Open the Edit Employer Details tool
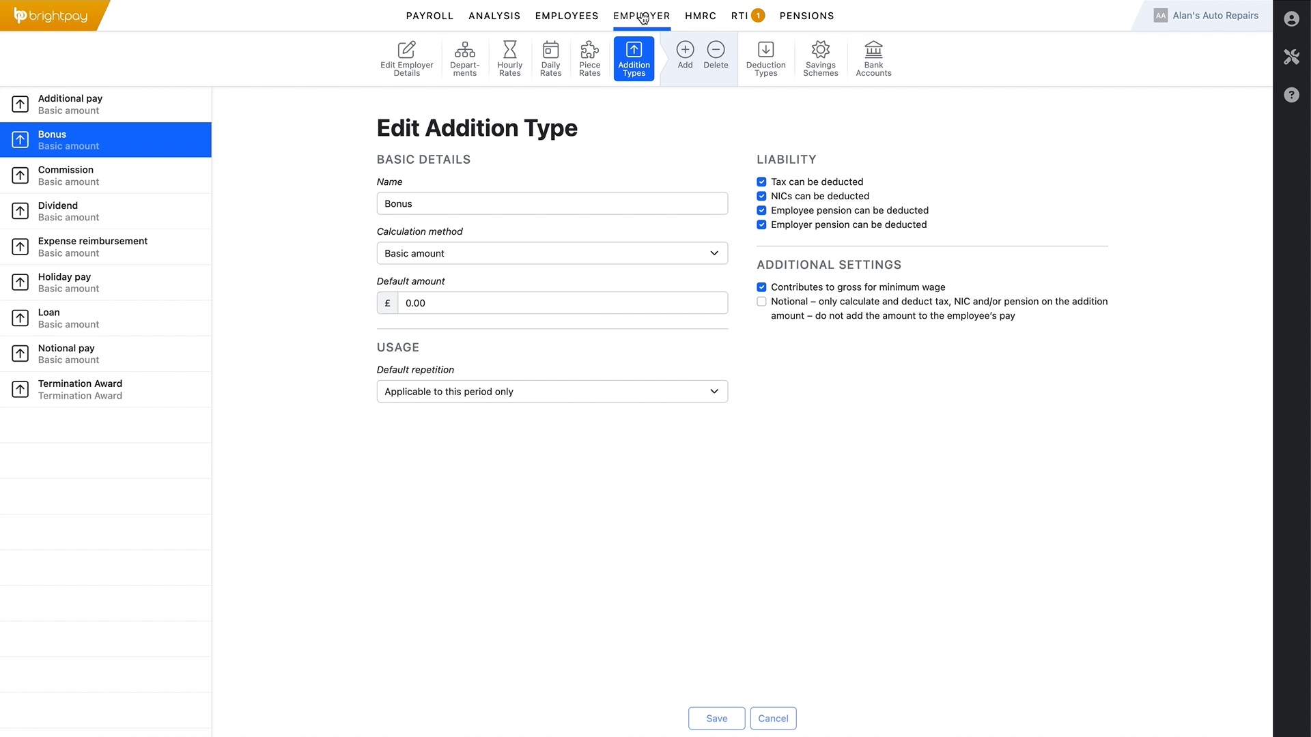 (x=406, y=58)
